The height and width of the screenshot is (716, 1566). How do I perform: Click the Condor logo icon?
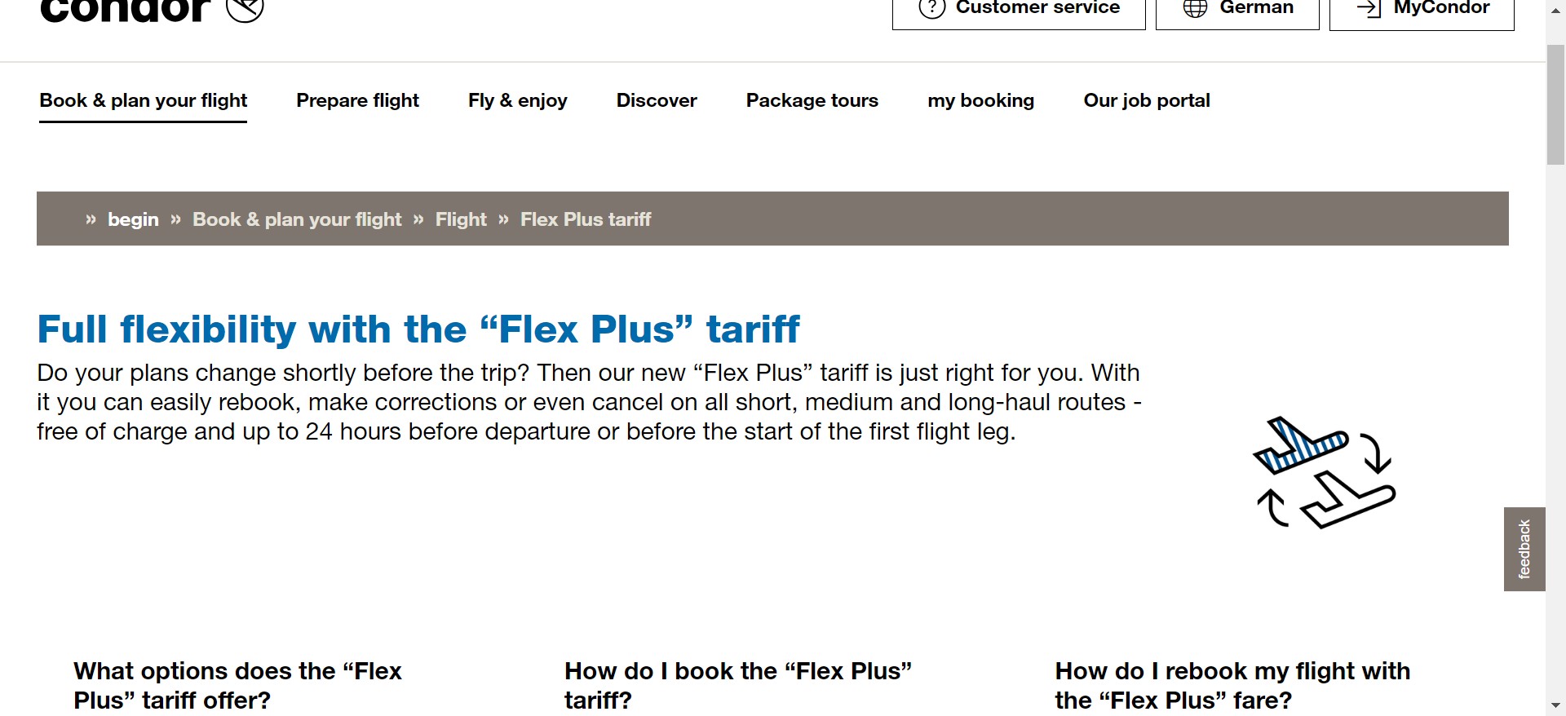245,9
